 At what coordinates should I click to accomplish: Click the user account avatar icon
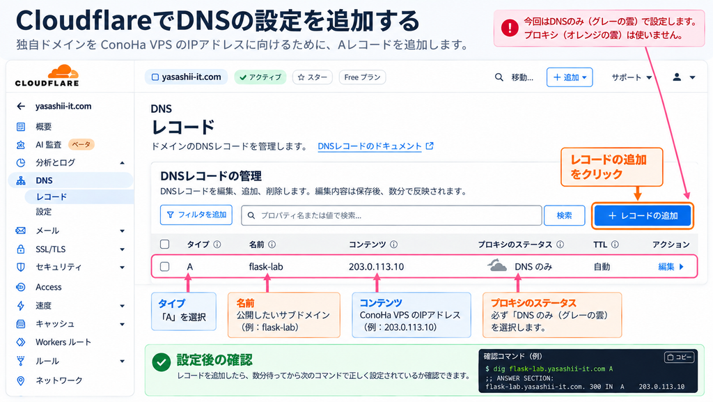tap(677, 77)
